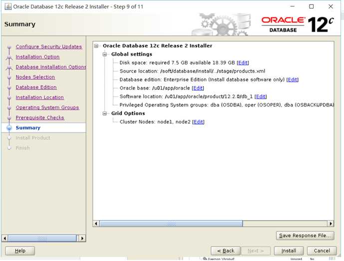The width and height of the screenshot is (344, 261).
Task: Maximize the installer window
Action: point(312,6)
